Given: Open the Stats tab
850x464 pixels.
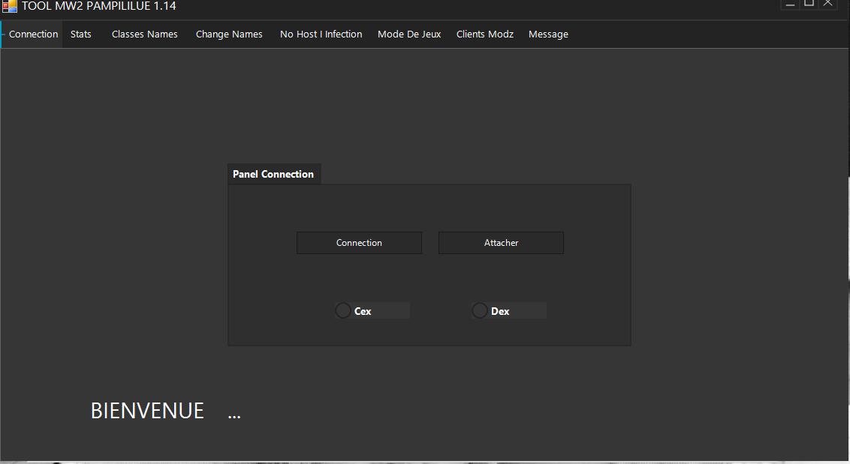Looking at the screenshot, I should [x=81, y=34].
